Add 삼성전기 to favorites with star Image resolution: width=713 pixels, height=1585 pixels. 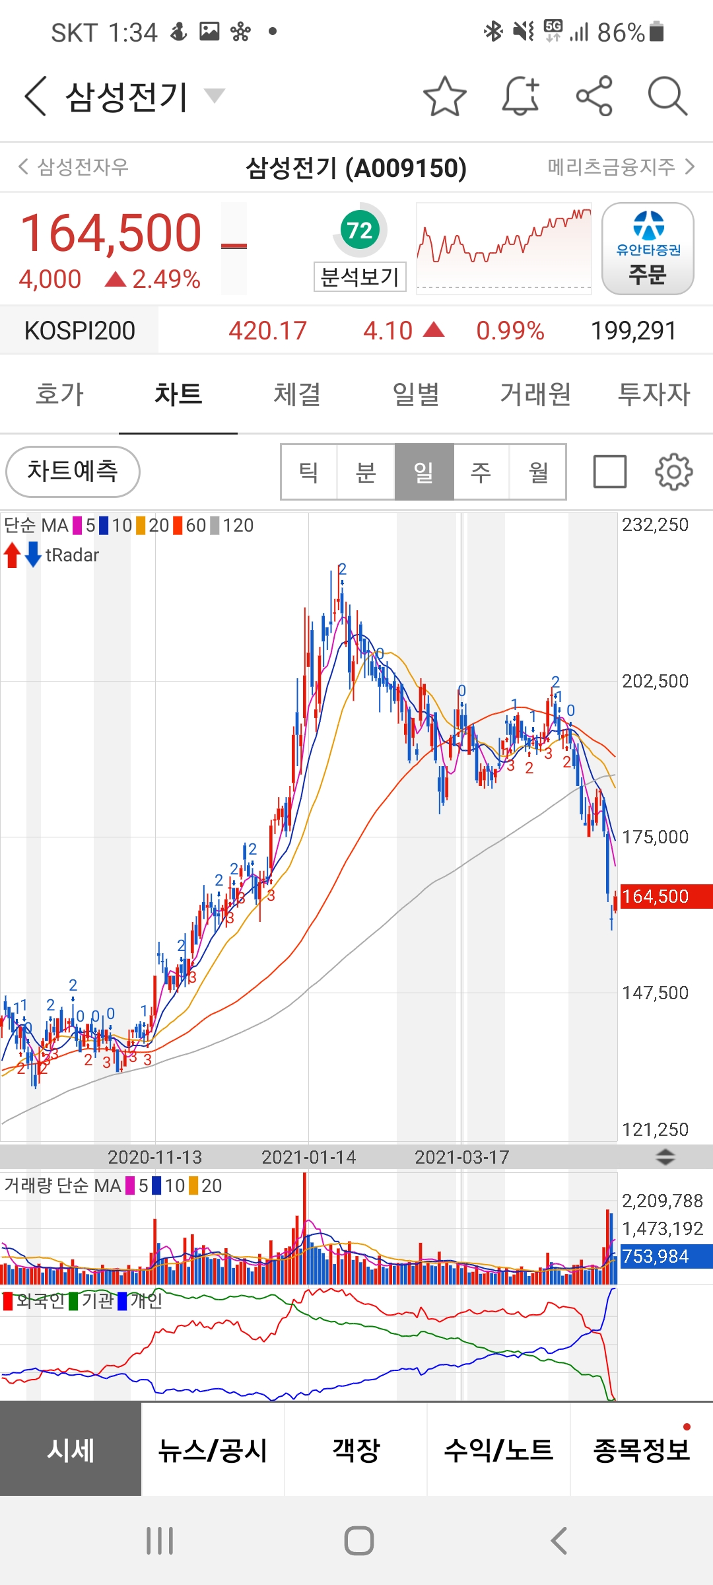coord(444,96)
